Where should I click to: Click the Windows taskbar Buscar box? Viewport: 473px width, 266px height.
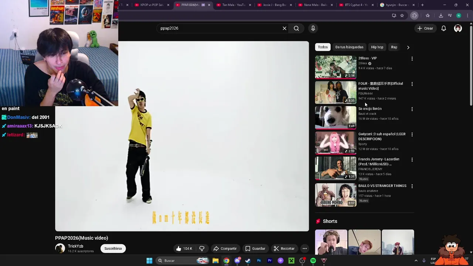pyautogui.click(x=182, y=261)
